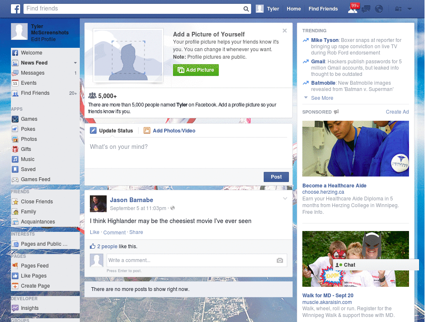This screenshot has width=430, height=322.
Task: Click Share link under the post
Action: coord(136,232)
